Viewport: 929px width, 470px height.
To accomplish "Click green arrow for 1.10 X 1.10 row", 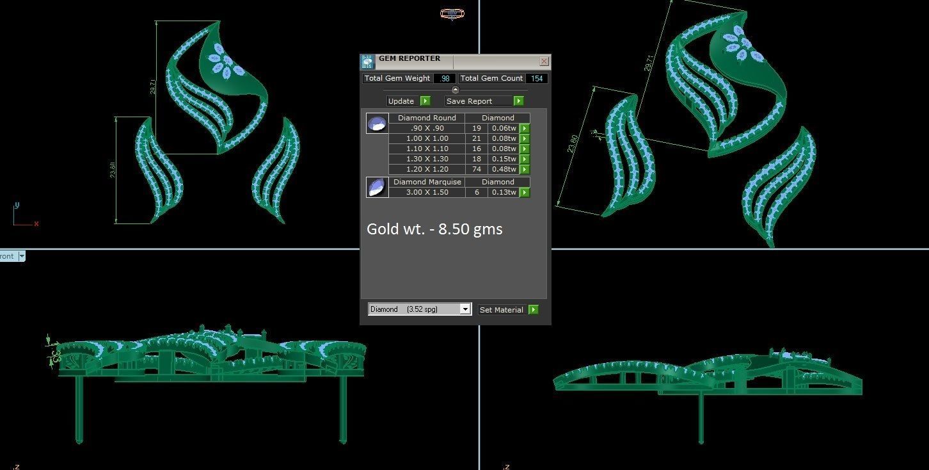I will point(525,149).
